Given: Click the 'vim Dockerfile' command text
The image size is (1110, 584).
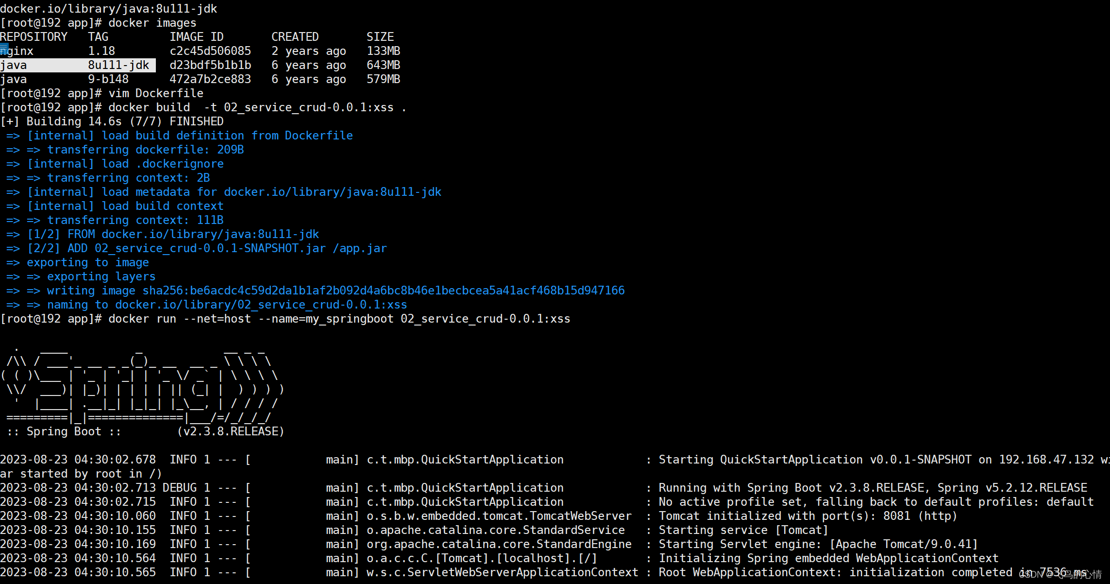Looking at the screenshot, I should pyautogui.click(x=155, y=93).
